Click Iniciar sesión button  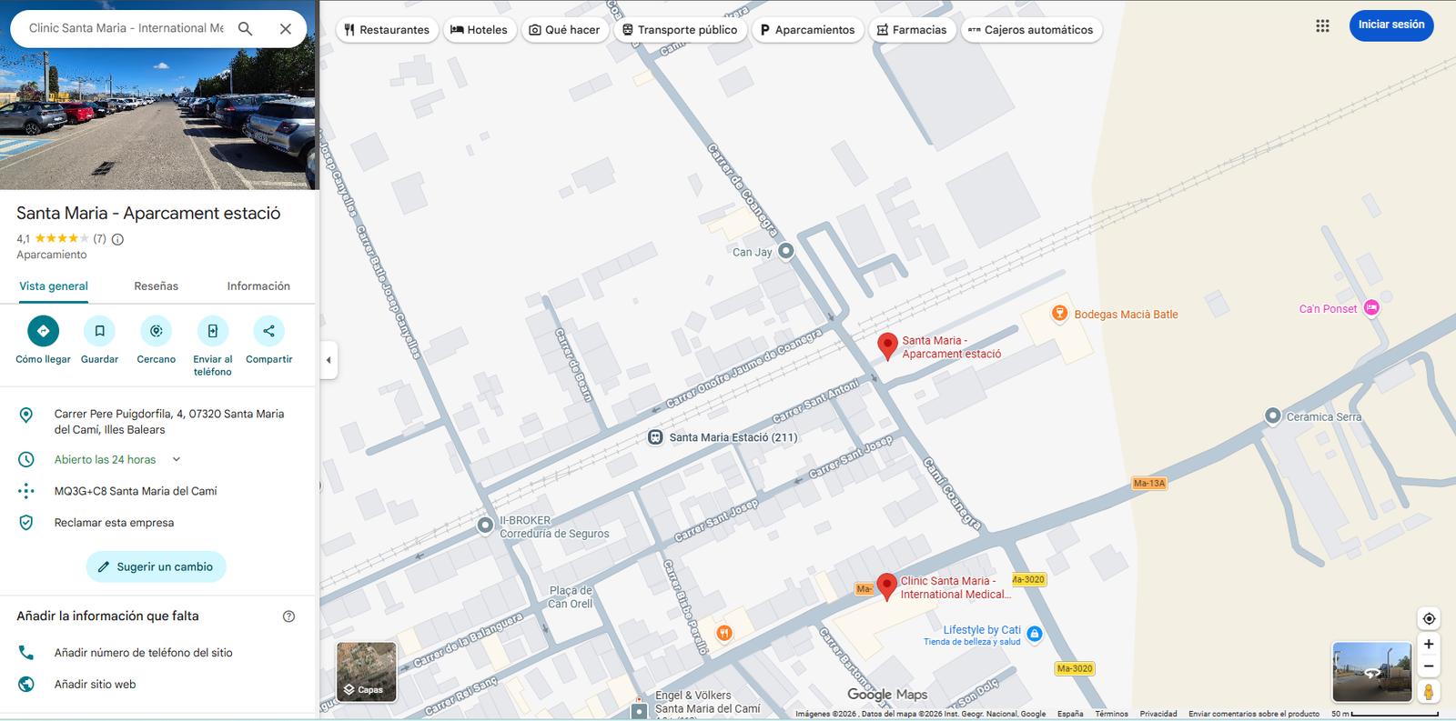(x=1391, y=25)
